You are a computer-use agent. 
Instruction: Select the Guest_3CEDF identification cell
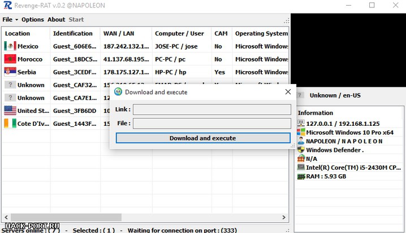click(75, 72)
